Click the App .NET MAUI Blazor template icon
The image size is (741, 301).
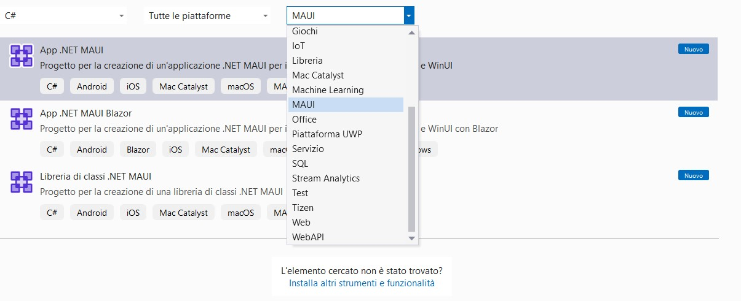click(x=22, y=119)
